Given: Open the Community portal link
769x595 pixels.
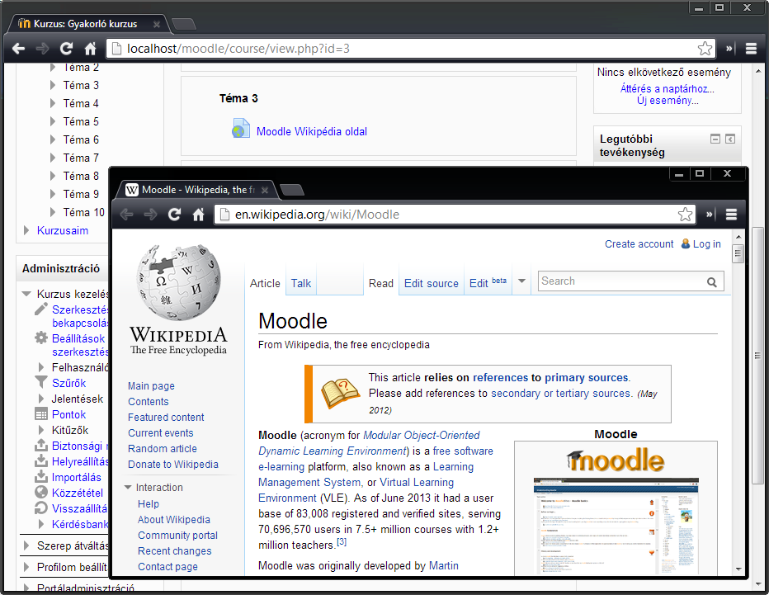Looking at the screenshot, I should 177,535.
